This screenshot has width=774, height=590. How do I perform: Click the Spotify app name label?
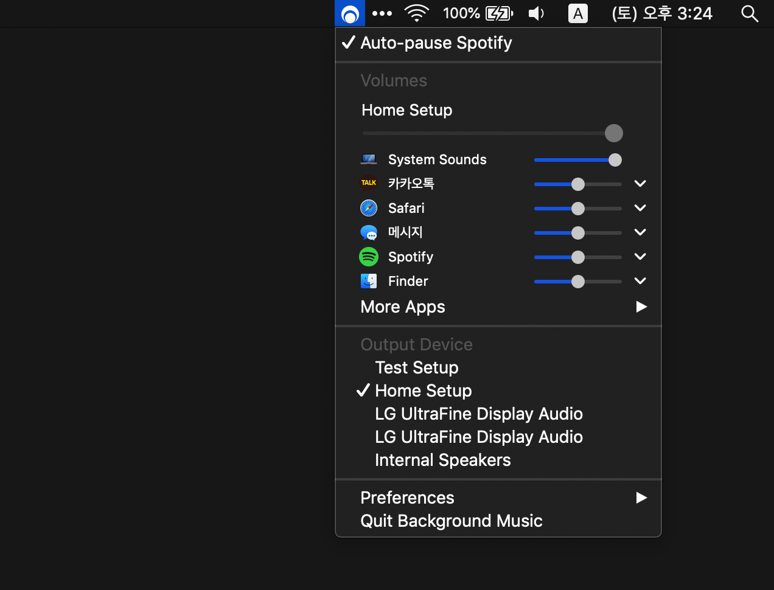[411, 257]
